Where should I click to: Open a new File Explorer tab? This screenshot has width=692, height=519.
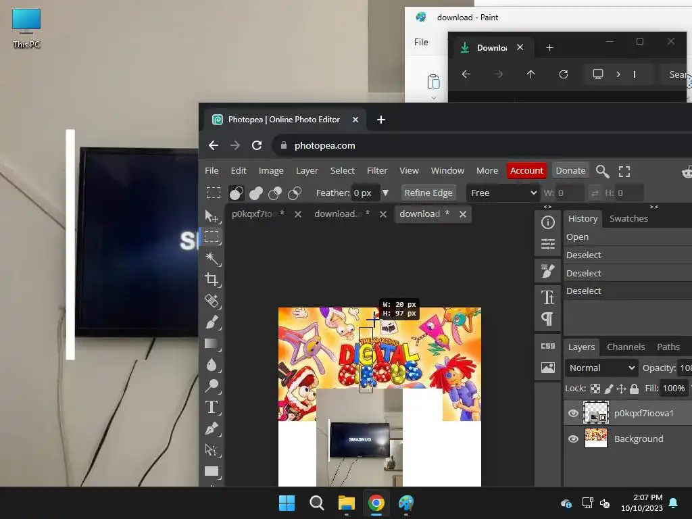pyautogui.click(x=549, y=48)
